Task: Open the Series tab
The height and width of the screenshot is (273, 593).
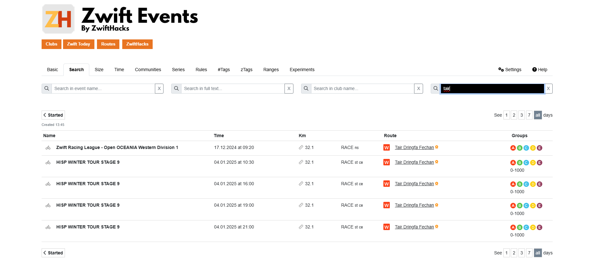Action: [x=178, y=70]
